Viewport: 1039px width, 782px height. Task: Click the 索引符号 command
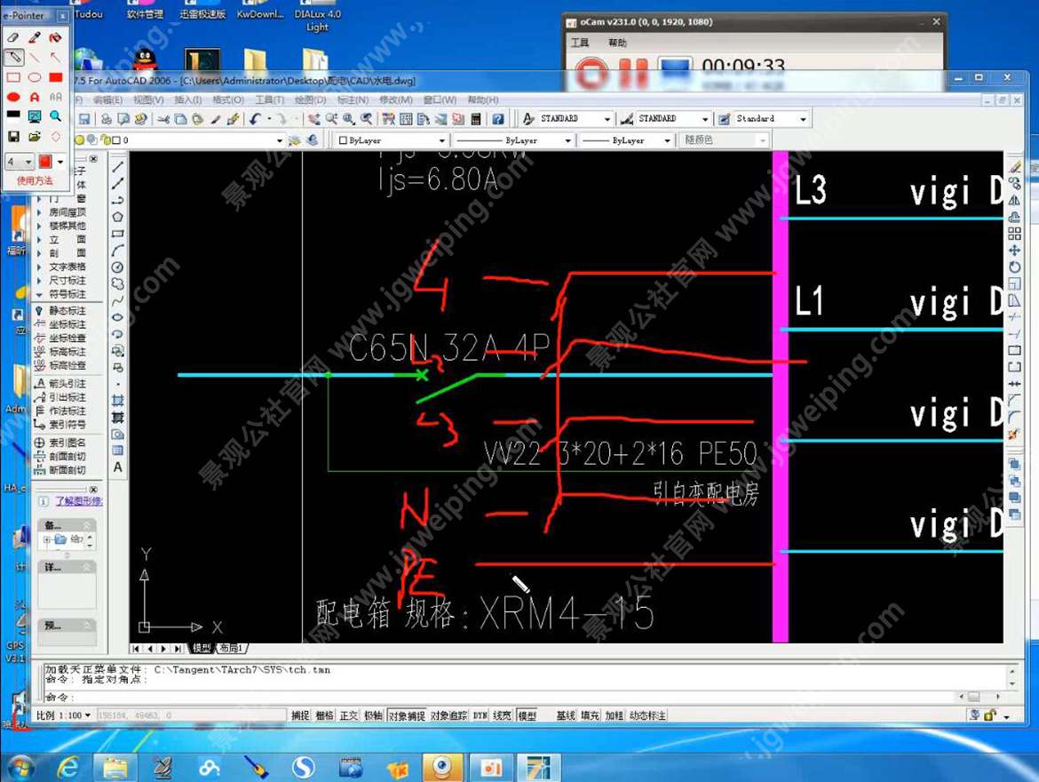pos(61,425)
